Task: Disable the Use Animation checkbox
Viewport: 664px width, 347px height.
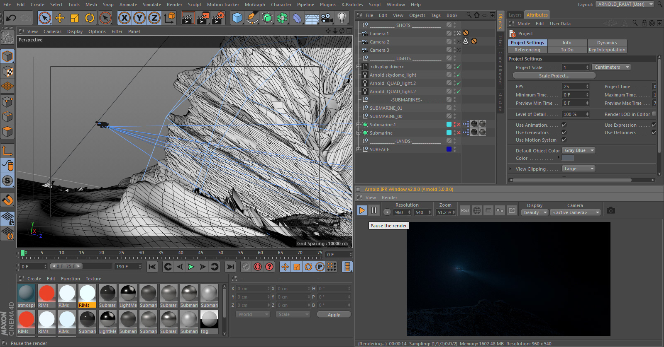Action: click(x=564, y=125)
